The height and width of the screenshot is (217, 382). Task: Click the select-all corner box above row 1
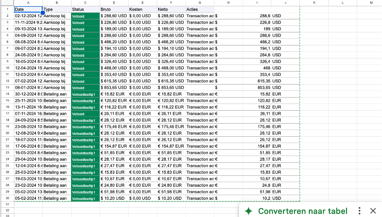7,3
